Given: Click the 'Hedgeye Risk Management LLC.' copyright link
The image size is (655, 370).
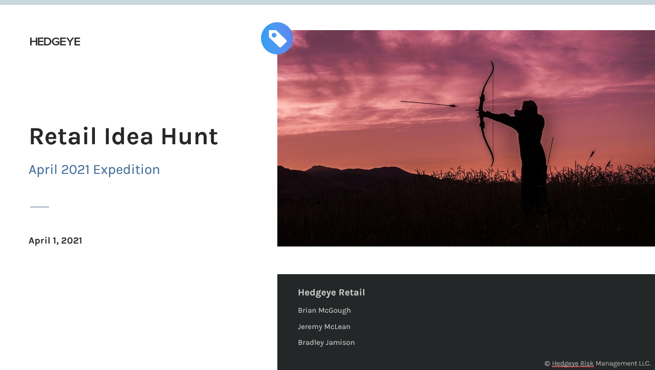Looking at the screenshot, I should 601,364.
